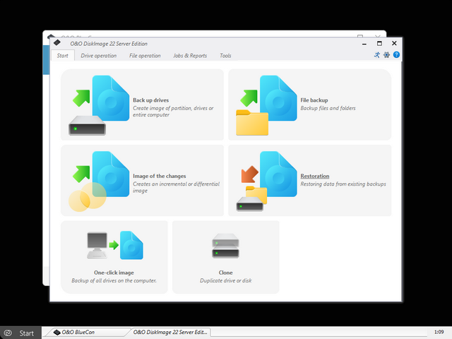Viewport: 452px width, 339px height.
Task: Switch to O&O BlueCon in the taskbar
Action: click(85, 332)
